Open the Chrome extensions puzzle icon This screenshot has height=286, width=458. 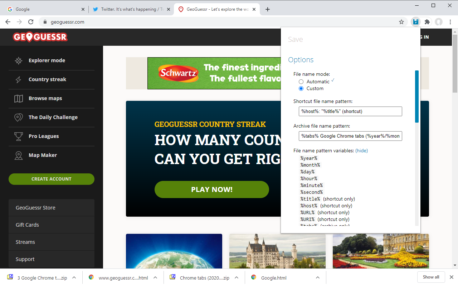pyautogui.click(x=426, y=22)
